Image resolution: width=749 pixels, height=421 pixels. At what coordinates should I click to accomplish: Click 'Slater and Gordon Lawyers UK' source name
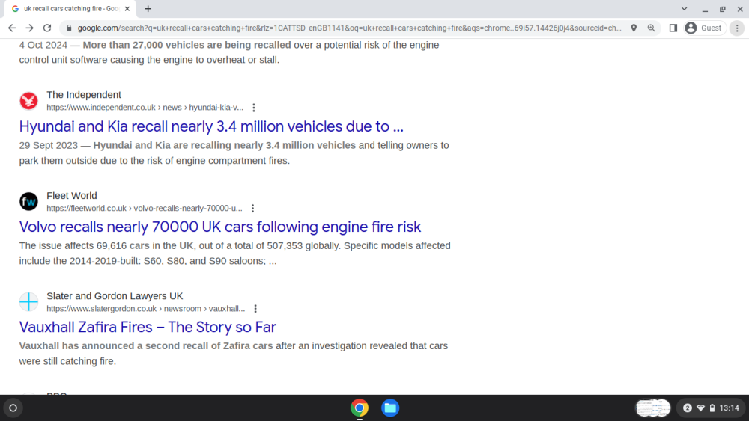coord(115,296)
